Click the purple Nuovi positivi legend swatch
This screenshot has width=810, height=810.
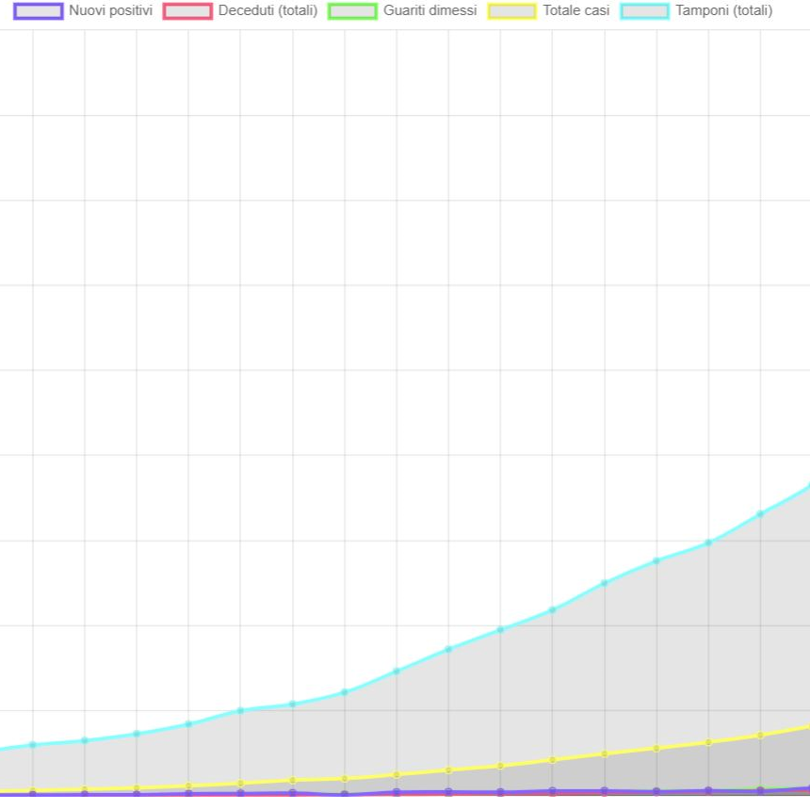pos(39,11)
